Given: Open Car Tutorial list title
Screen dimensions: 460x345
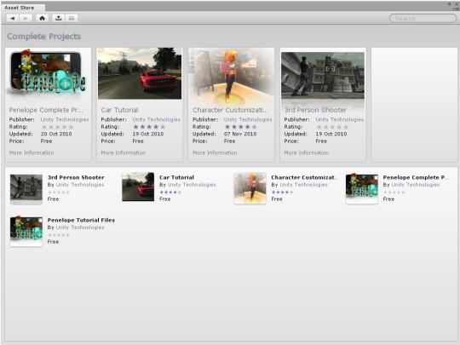Looking at the screenshot, I should click(x=176, y=177).
